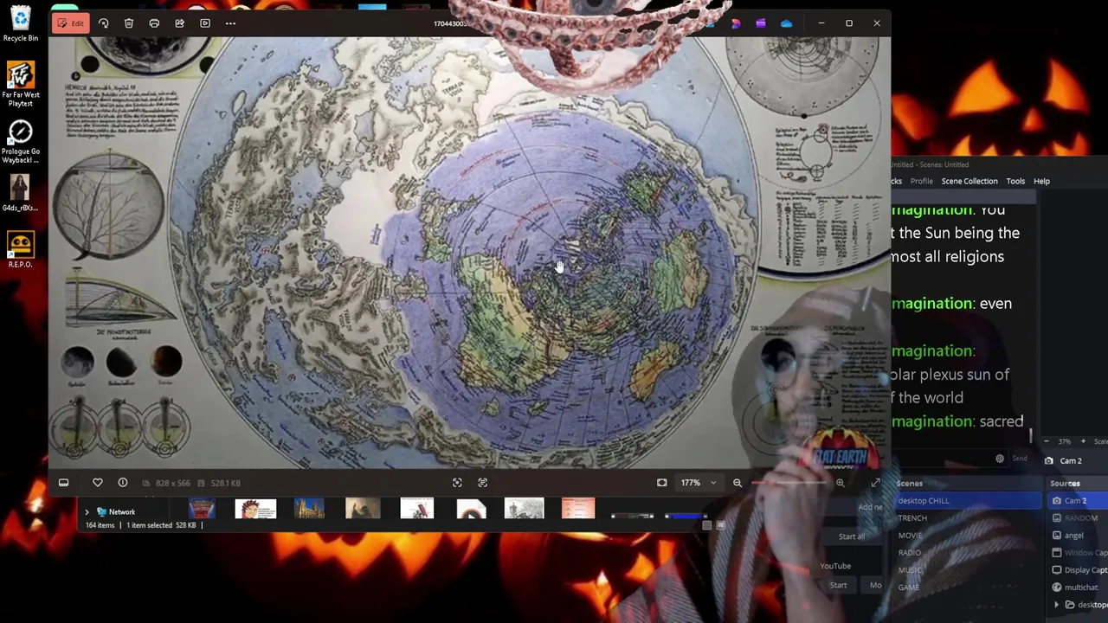Select the angel source in OBS
The height and width of the screenshot is (623, 1108).
click(1077, 536)
